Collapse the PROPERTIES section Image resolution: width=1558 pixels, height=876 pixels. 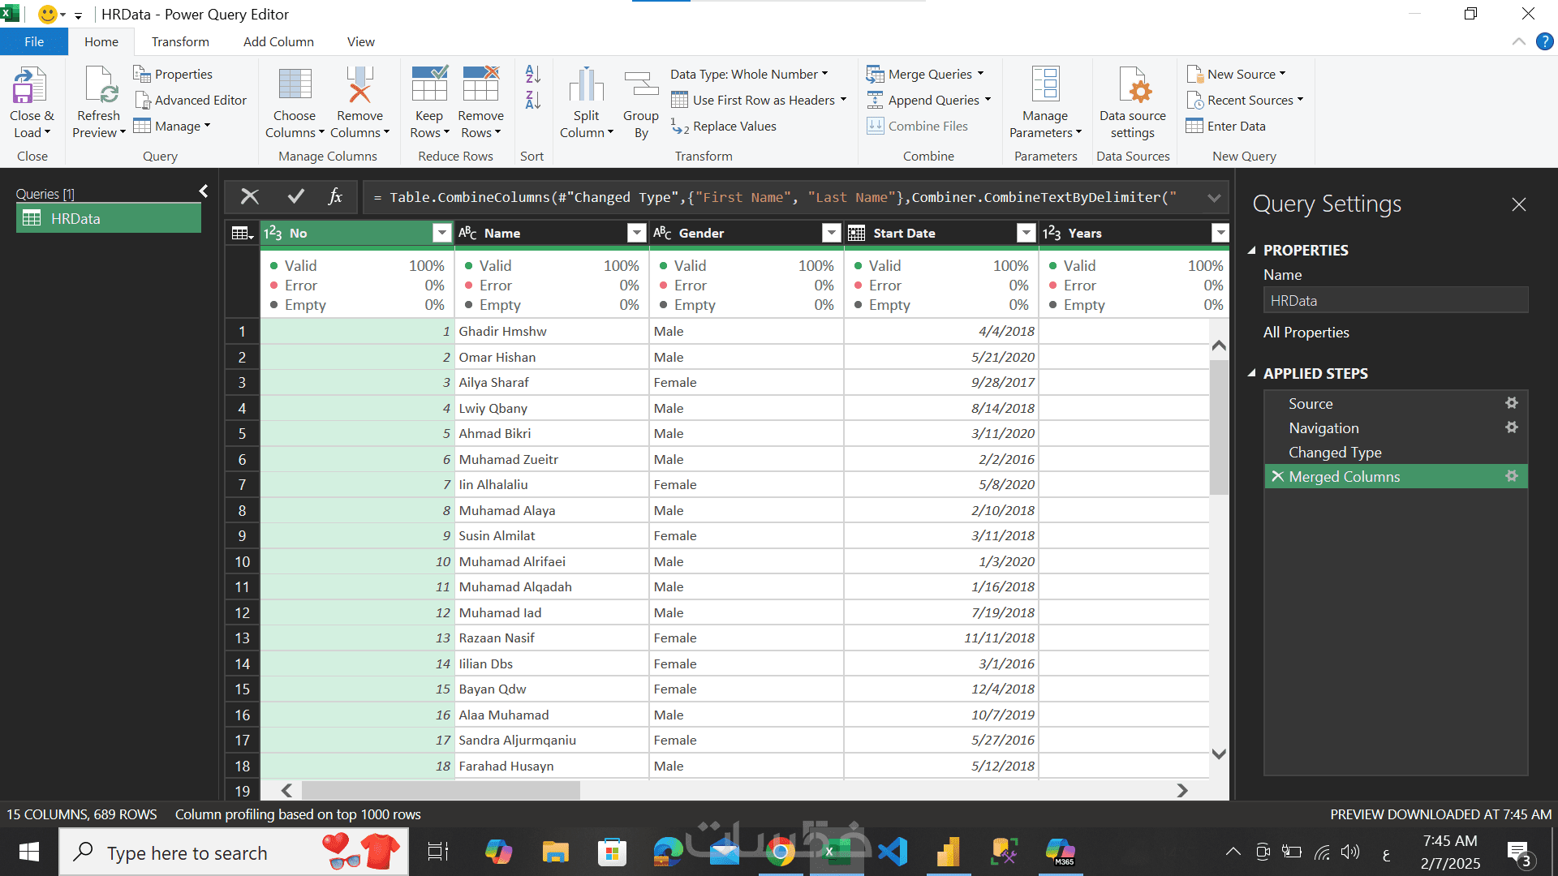1251,251
